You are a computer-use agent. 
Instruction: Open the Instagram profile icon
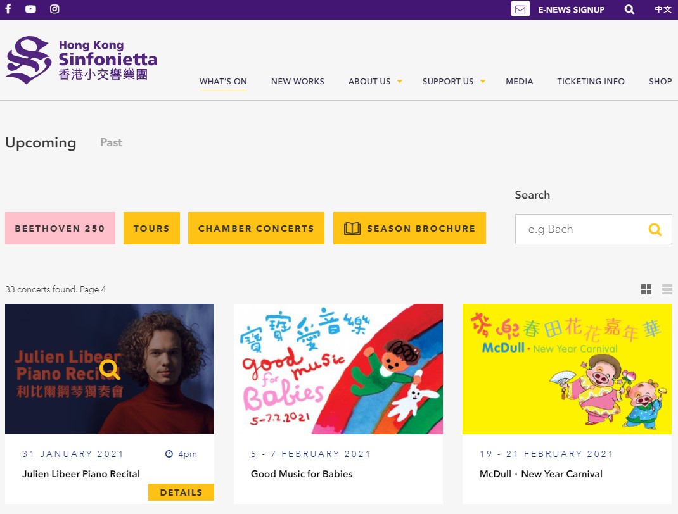[54, 9]
